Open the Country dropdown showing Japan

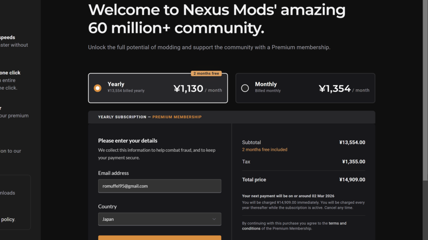[159, 219]
